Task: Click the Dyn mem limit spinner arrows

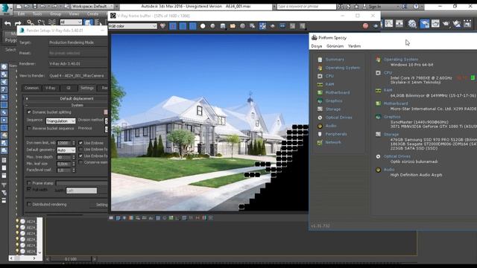Action: click(73, 143)
